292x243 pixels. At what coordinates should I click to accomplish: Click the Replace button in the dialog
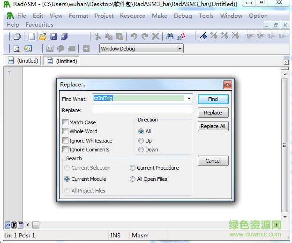click(x=213, y=113)
